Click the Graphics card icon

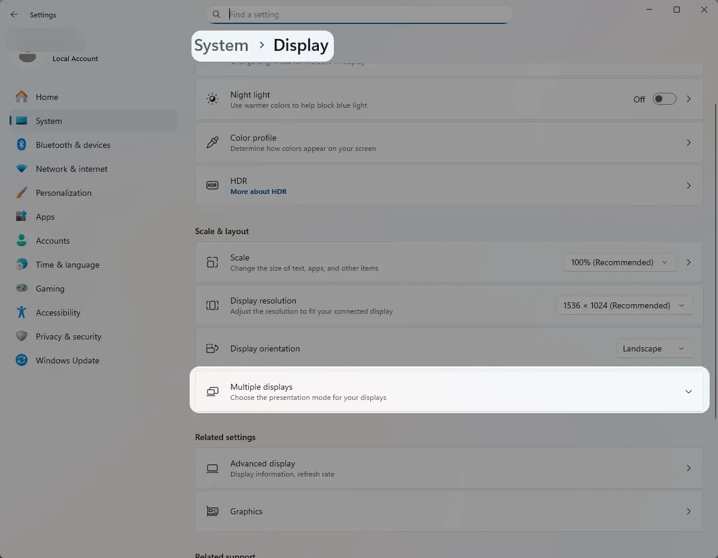coord(212,511)
